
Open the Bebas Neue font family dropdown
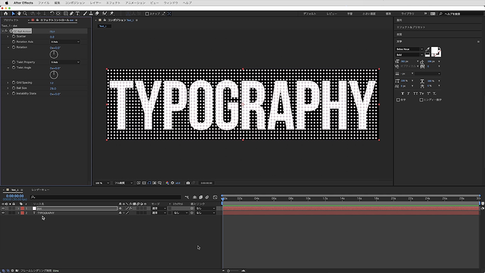click(x=421, y=49)
